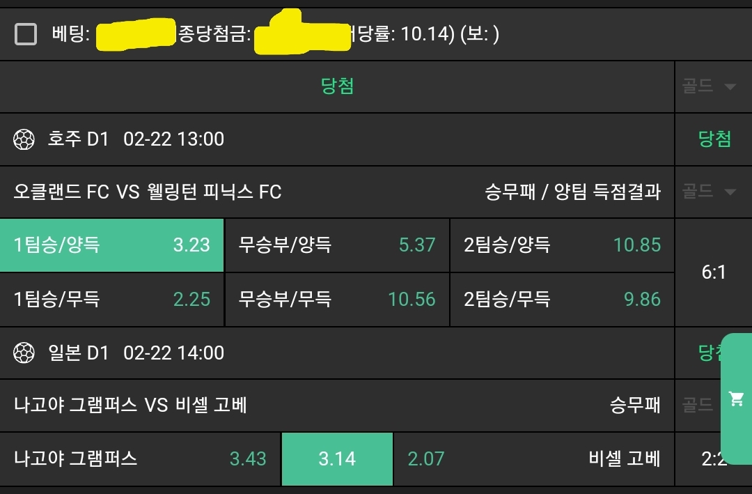Pick 무승부/무득 at 10.56
Image resolution: width=752 pixels, height=494 pixels.
[x=337, y=299]
